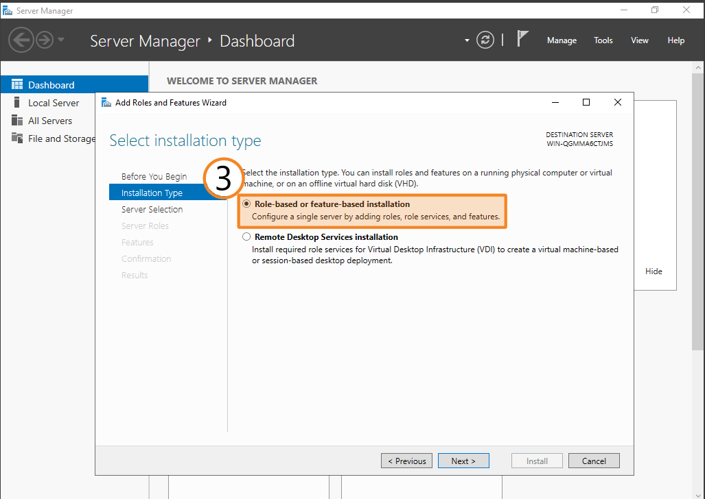Open the Manage menu
705x499 pixels.
(562, 40)
